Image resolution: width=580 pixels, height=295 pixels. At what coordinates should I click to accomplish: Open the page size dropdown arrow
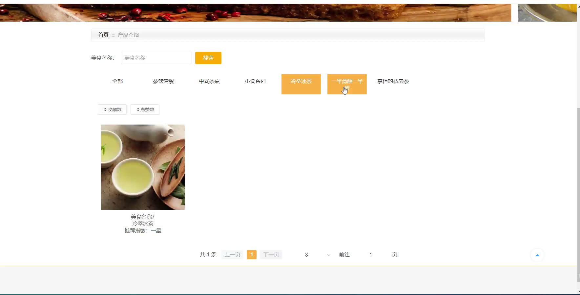(328, 255)
